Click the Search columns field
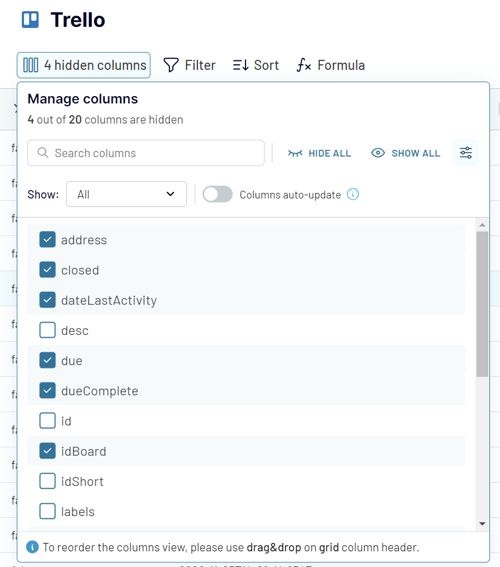The height and width of the screenshot is (567, 500). click(x=146, y=153)
